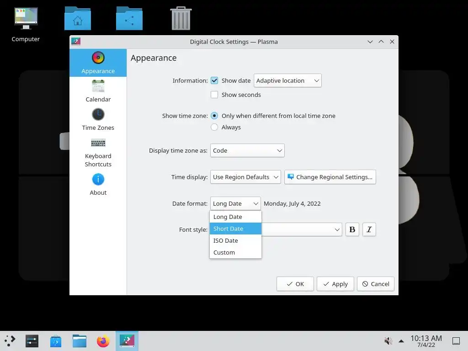Click the date preview Monday, July 4, 2022
This screenshot has width=468, height=351.
(x=292, y=203)
